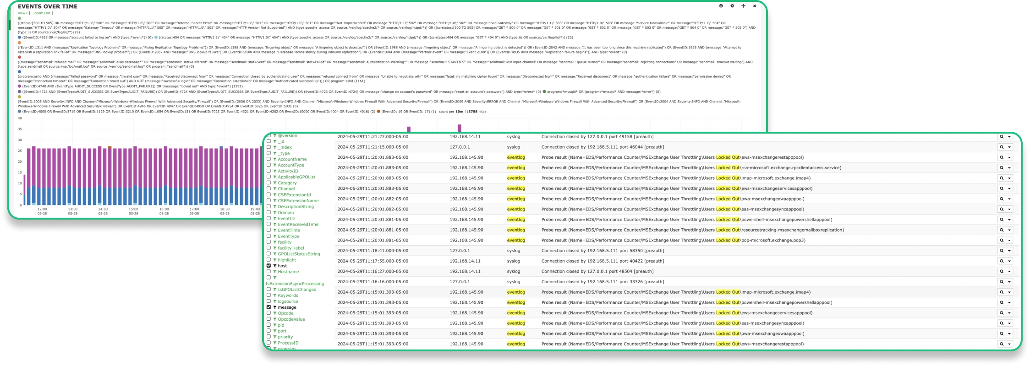Click the funnel icon beside Channel
The width and height of the screenshot is (1030, 366).
(275, 189)
